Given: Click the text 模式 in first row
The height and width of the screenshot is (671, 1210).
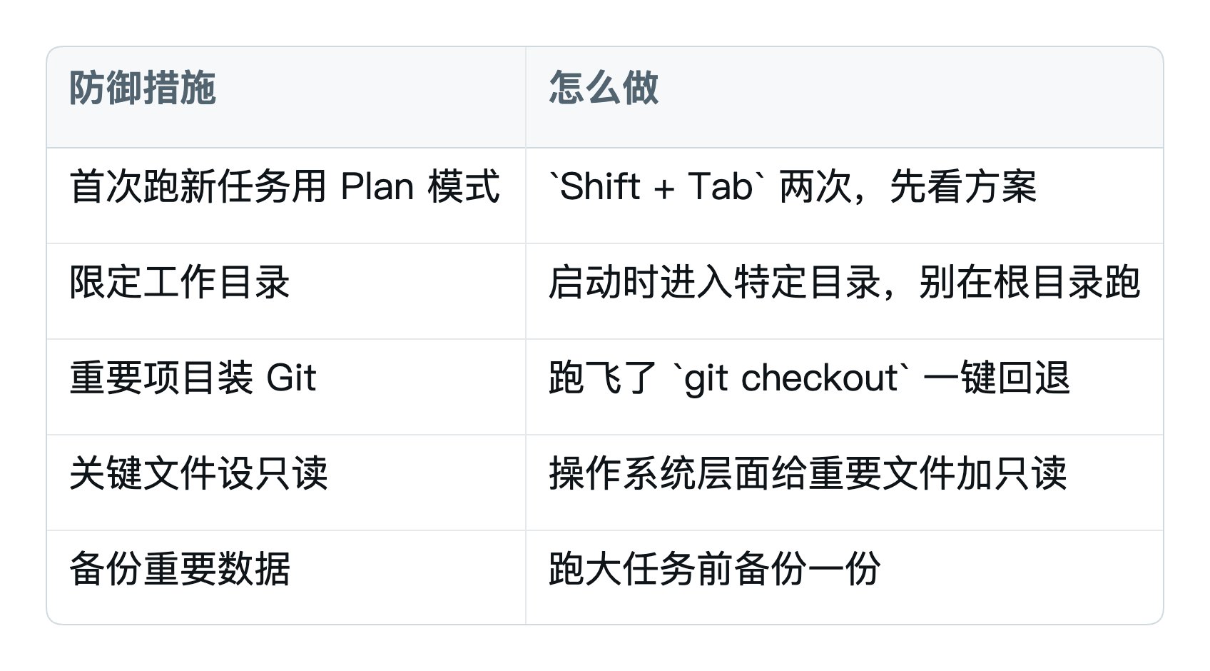Looking at the screenshot, I should 464,187.
